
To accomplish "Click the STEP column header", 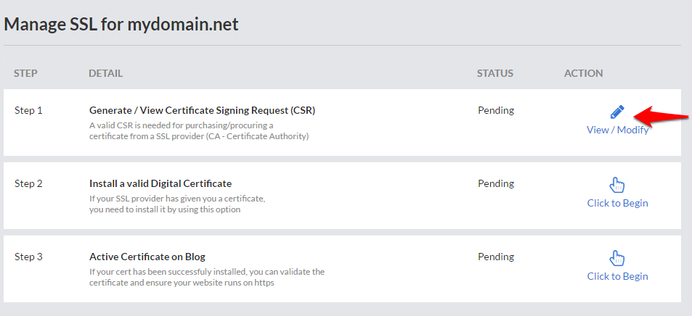I will click(25, 73).
